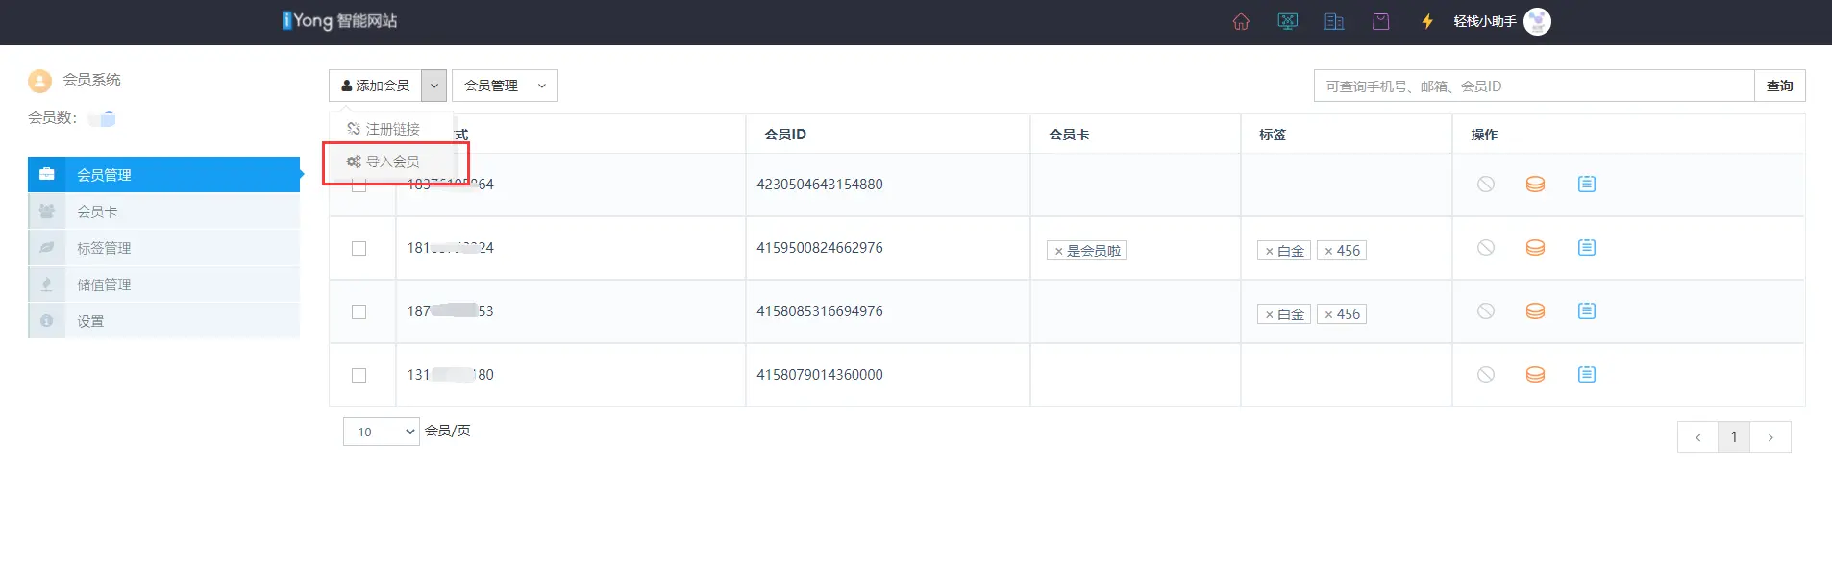Screen dimensions: 1832x568
Task: Click the building icon in top bar
Action: 1333,21
